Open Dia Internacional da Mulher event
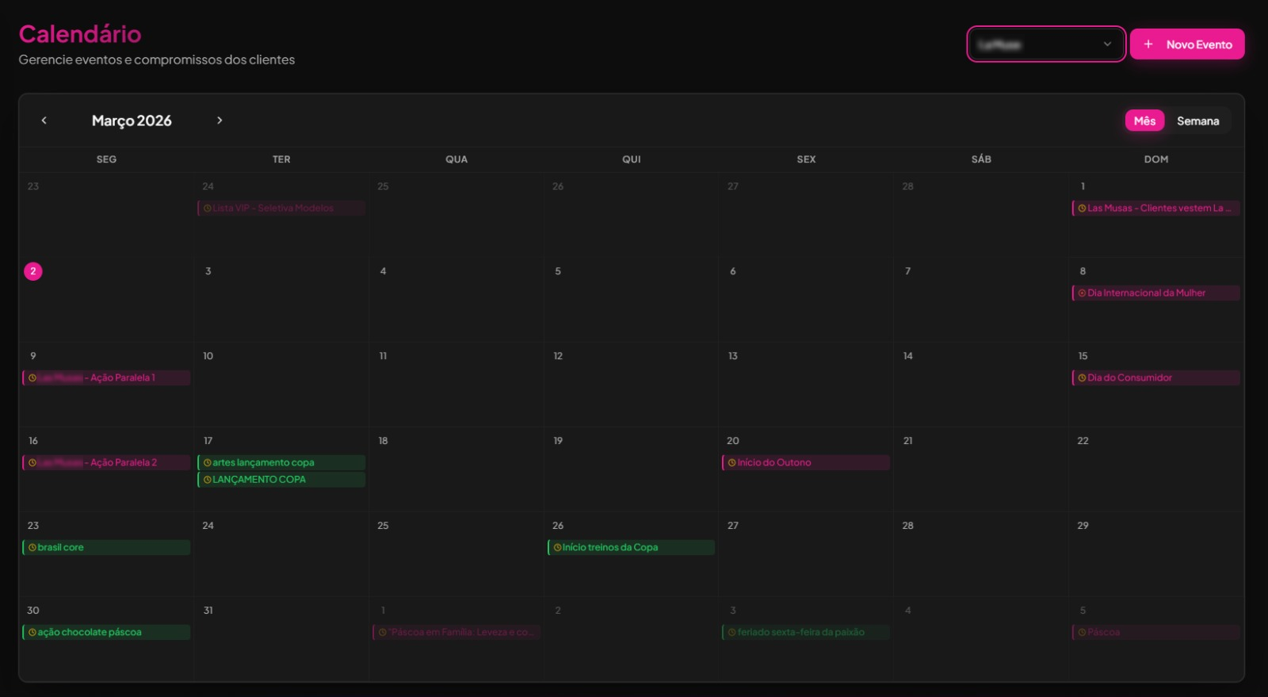Viewport: 1268px width, 697px height. click(x=1156, y=293)
